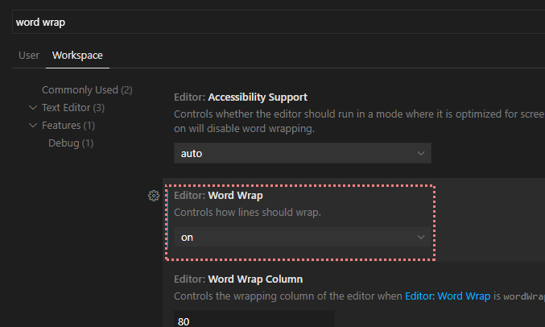
Task: Open the Word Wrap 'on' dropdown
Action: [302, 238]
